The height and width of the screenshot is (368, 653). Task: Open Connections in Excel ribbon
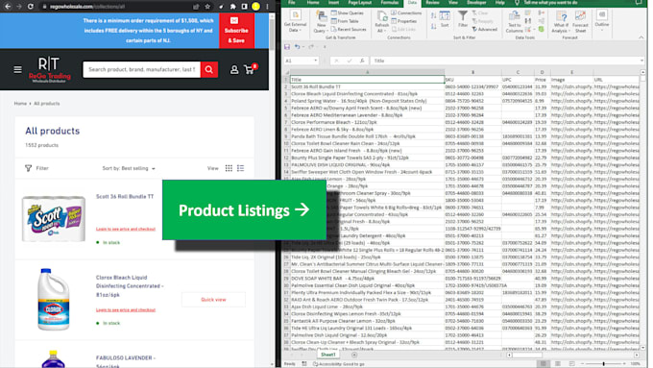406,12
